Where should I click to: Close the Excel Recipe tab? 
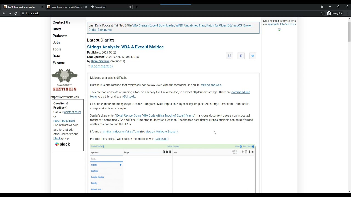[86, 7]
